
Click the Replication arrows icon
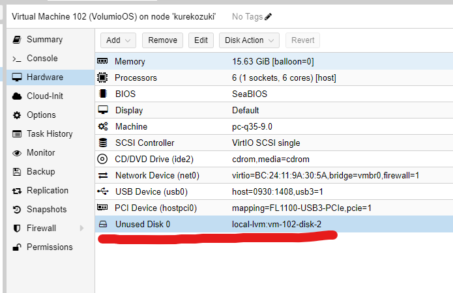point(17,191)
